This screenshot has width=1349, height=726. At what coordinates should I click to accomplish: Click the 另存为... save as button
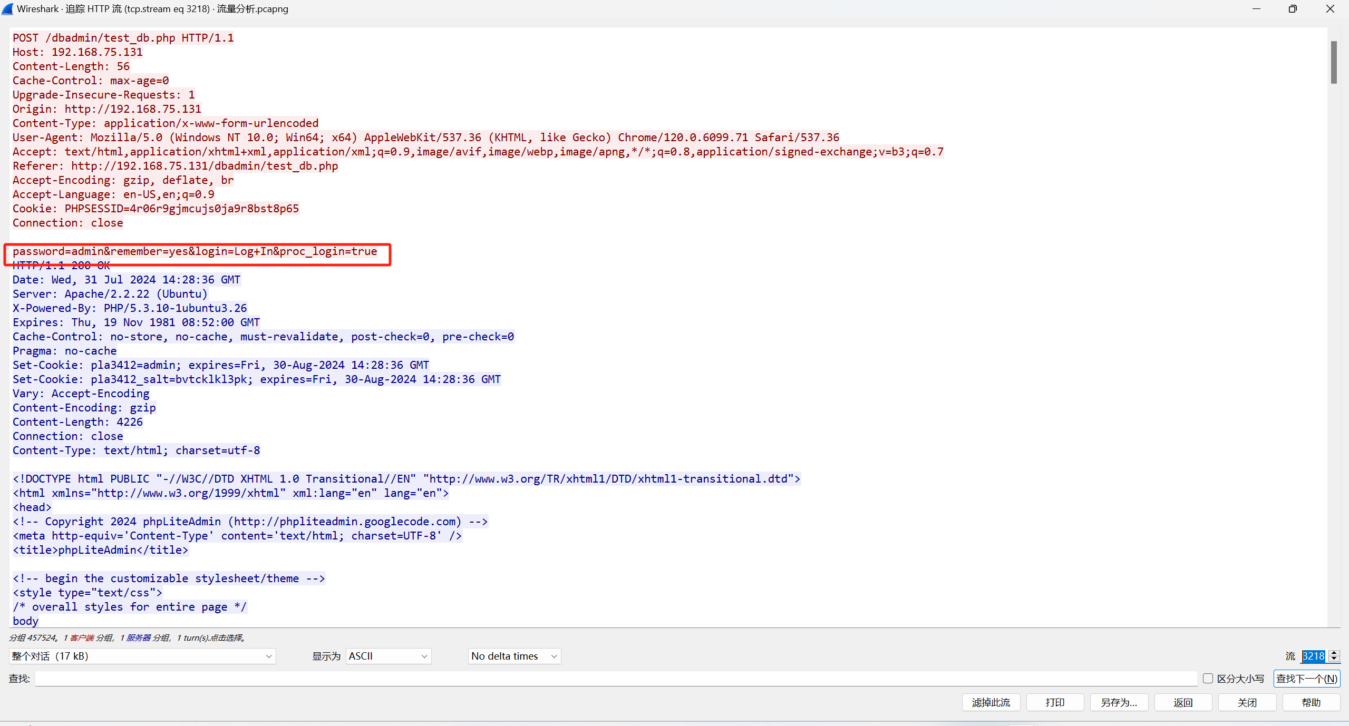(1119, 702)
